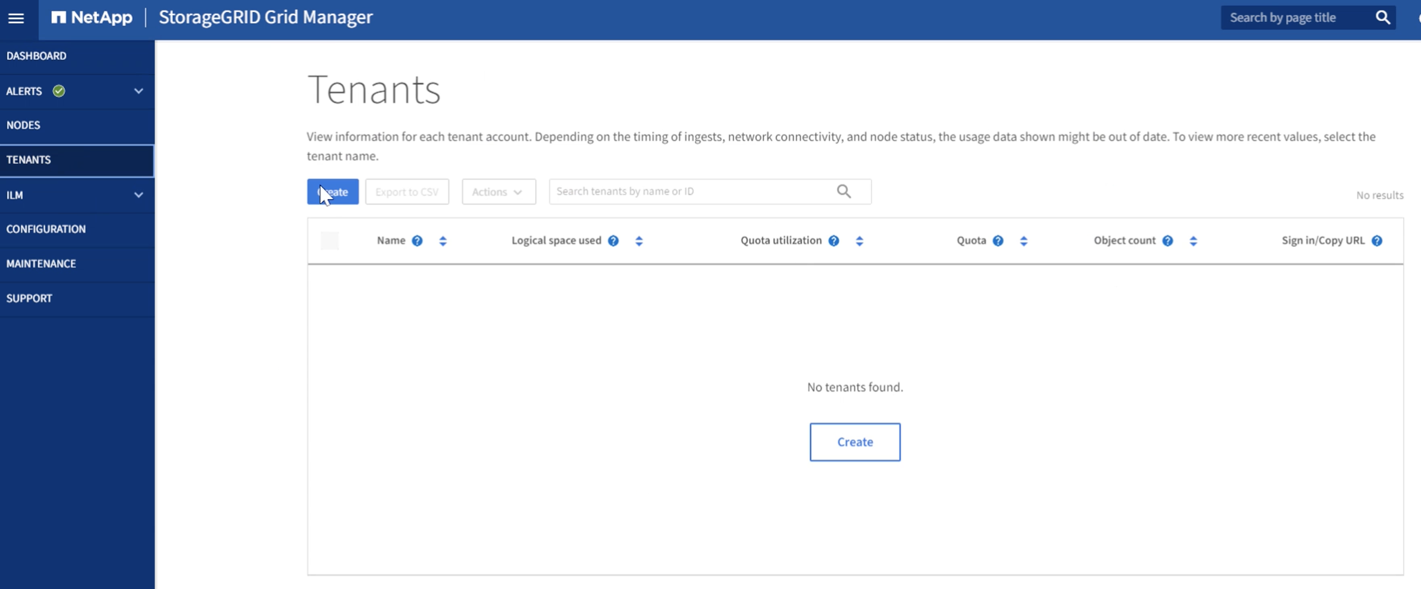
Task: Click the Quota utilization help question mark icon
Action: pos(834,240)
